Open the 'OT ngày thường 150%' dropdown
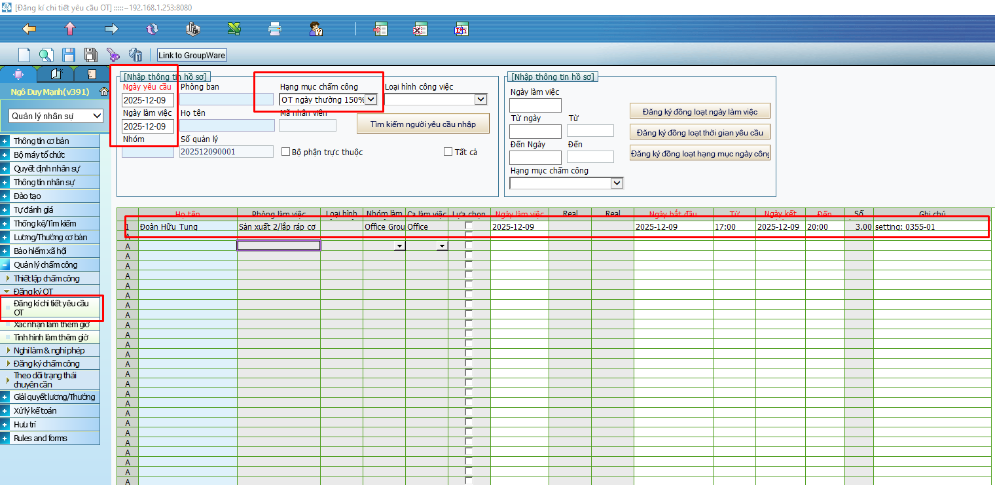 (x=371, y=99)
